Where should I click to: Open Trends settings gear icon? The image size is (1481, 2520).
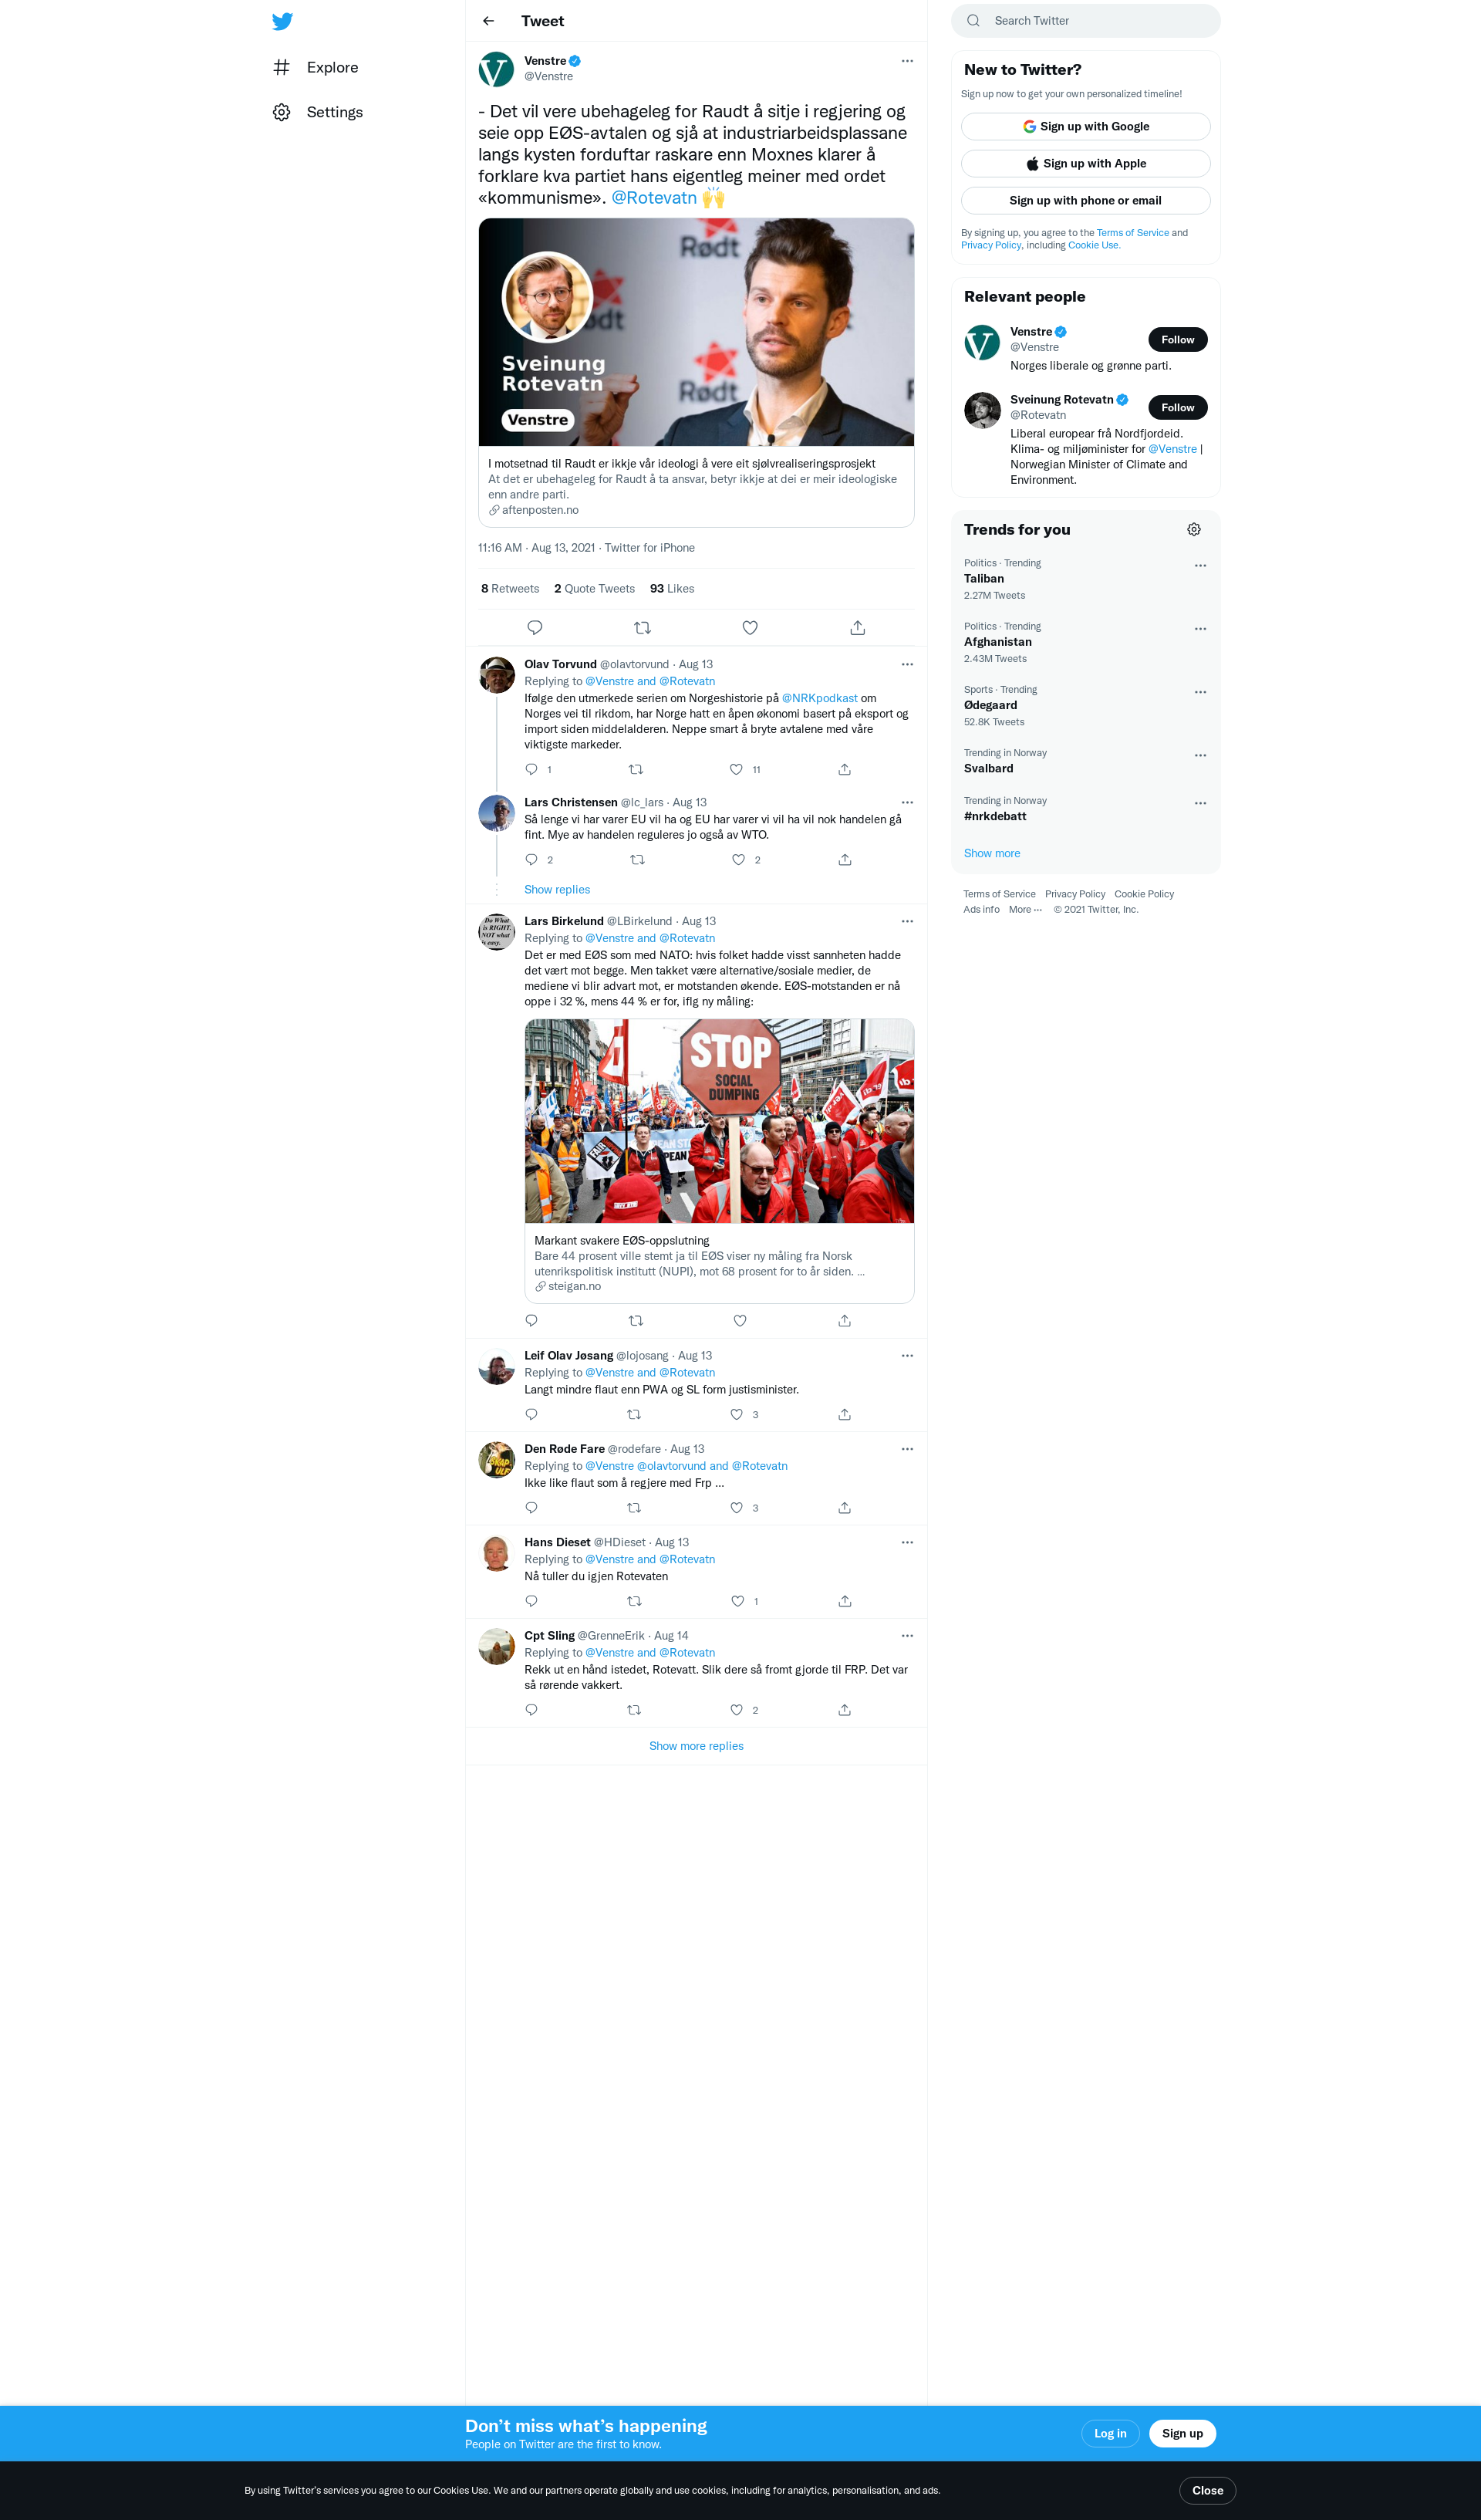click(x=1194, y=530)
